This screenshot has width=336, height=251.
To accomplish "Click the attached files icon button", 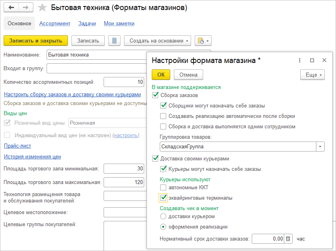I will 203,40.
